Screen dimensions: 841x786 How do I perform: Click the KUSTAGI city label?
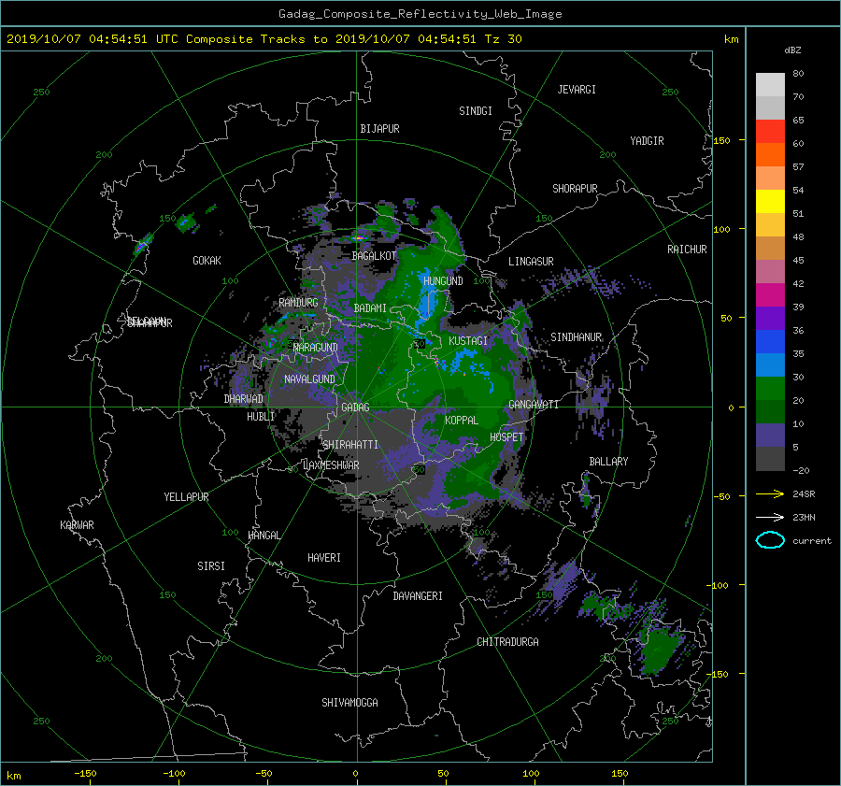(468, 341)
